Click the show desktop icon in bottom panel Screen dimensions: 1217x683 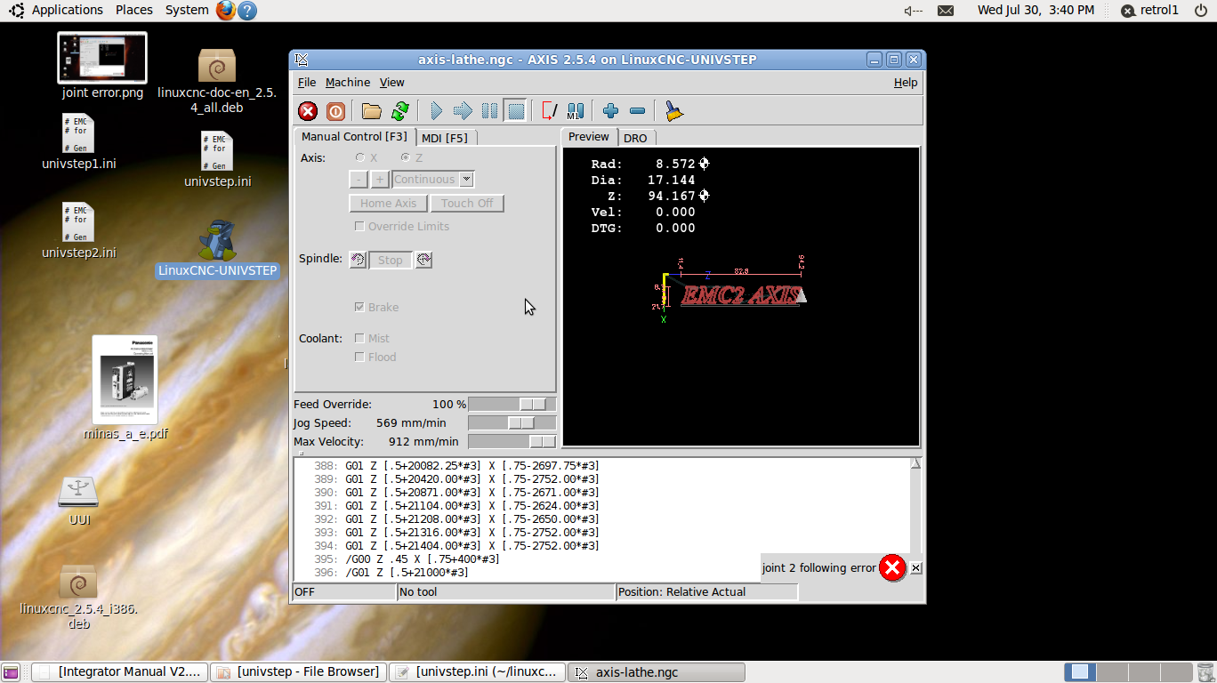12,672
